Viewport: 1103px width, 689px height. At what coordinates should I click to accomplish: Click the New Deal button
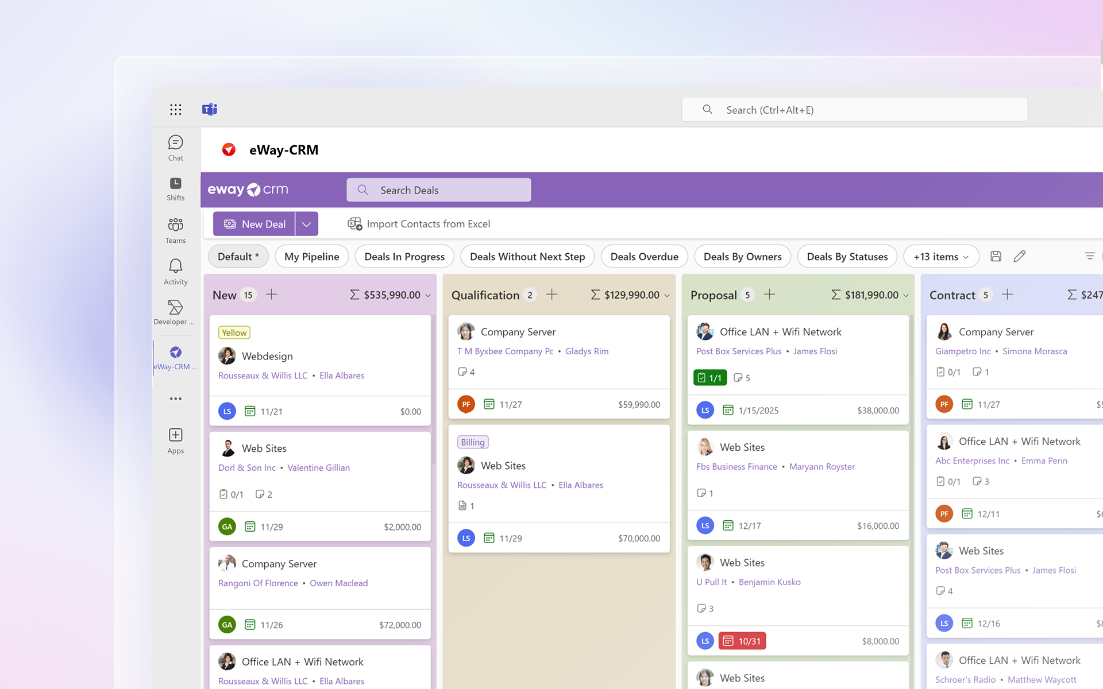(x=254, y=224)
